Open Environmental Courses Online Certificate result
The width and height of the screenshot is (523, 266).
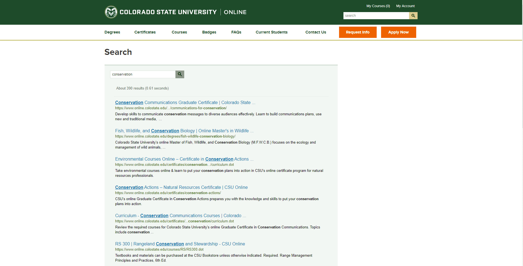[x=184, y=159]
